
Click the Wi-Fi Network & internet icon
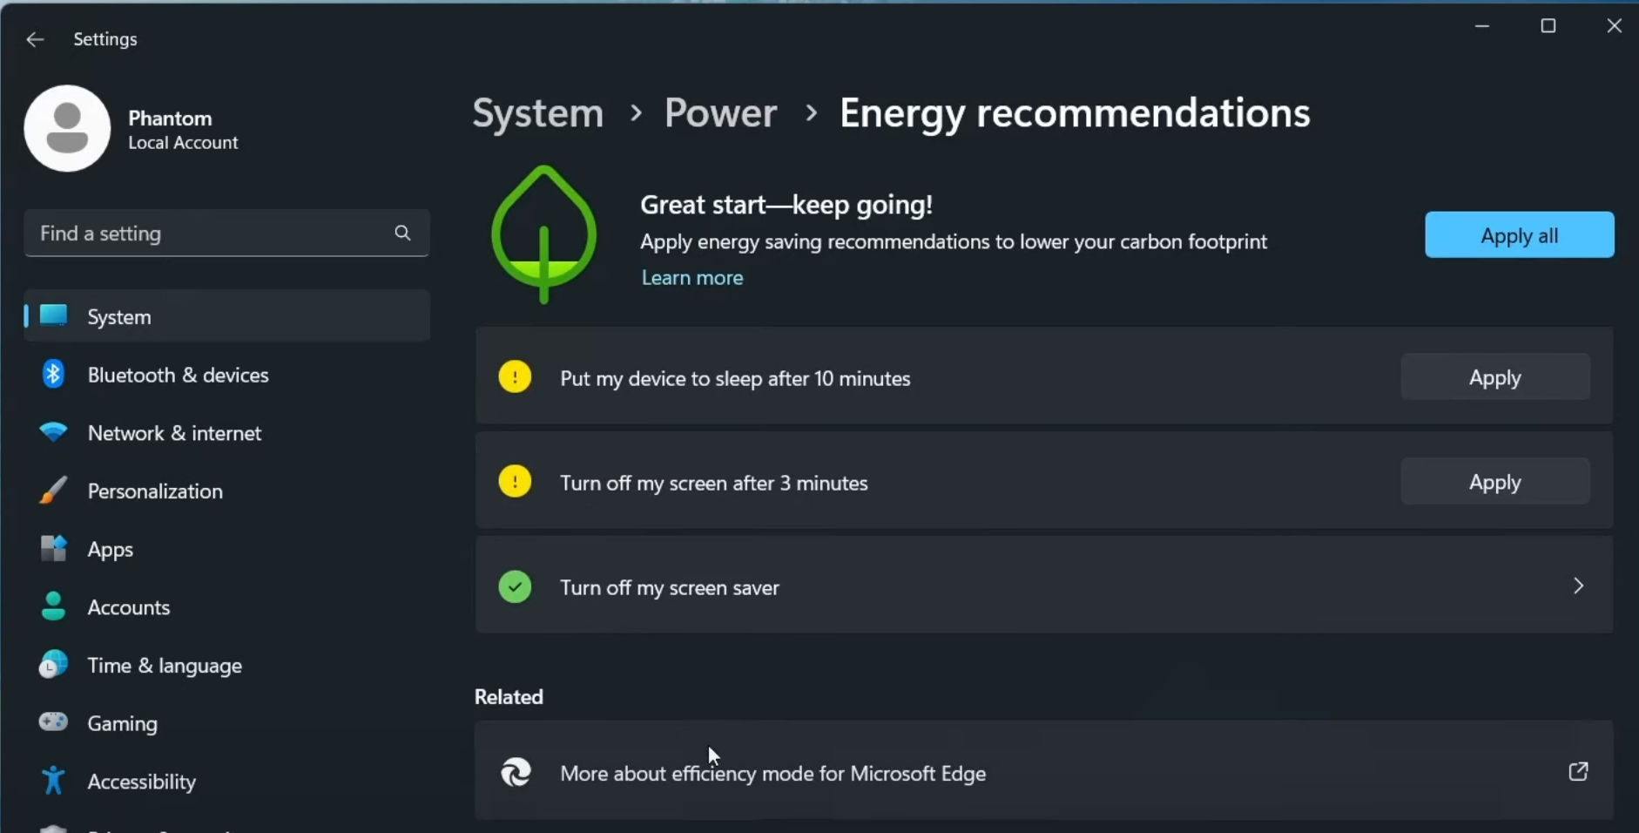tap(53, 433)
